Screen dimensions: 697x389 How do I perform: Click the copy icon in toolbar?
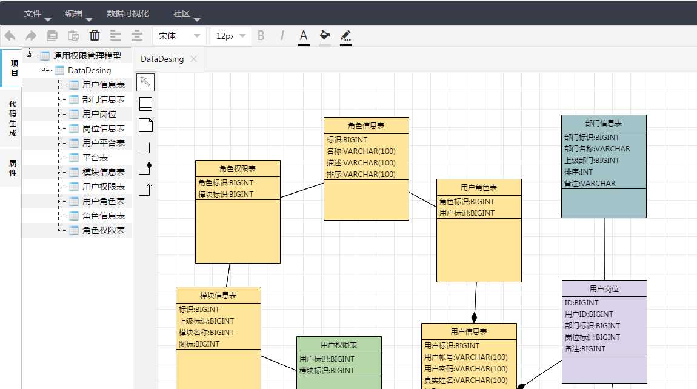(x=52, y=36)
